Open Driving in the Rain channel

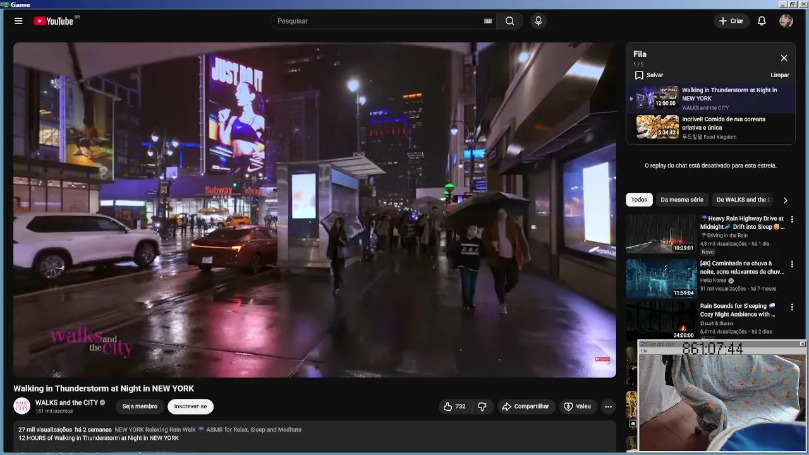pyautogui.click(x=724, y=236)
